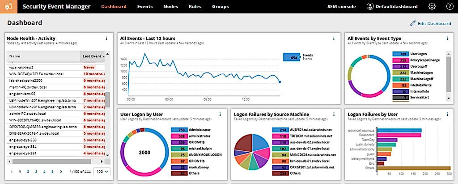Go to previous page in node table
The height and width of the screenshot is (184, 458).
(x=11, y=172)
